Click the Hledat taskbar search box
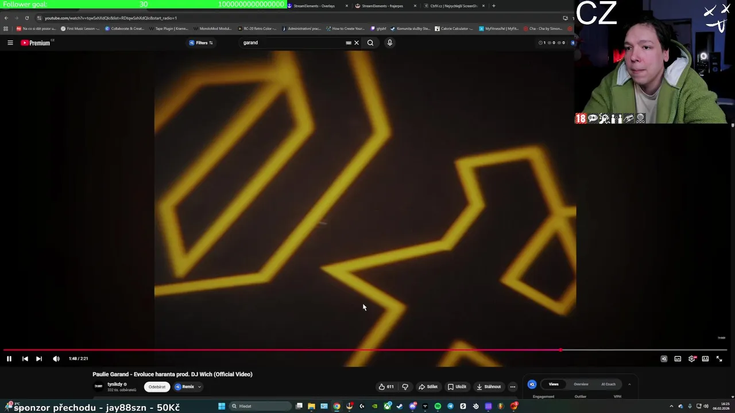The height and width of the screenshot is (413, 735). tap(261, 406)
